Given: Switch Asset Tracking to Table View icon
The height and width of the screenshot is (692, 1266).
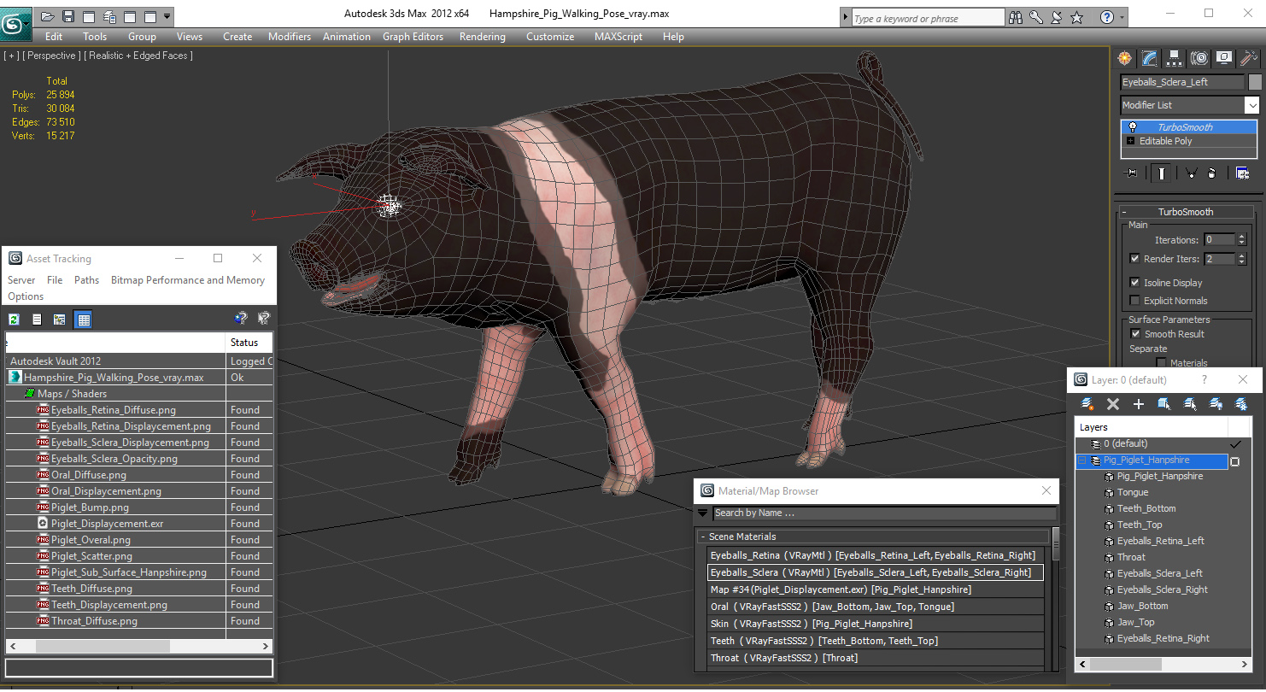Looking at the screenshot, I should [83, 320].
